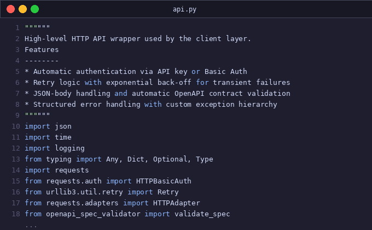Click the 'Features' heading line

42,50
